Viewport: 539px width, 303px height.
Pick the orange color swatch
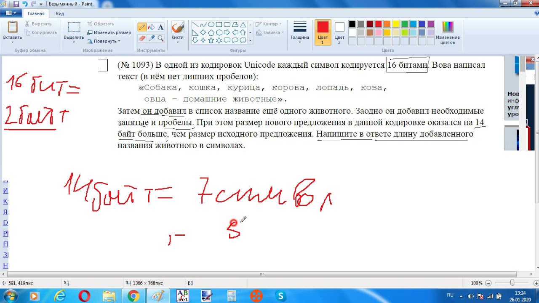tap(387, 24)
